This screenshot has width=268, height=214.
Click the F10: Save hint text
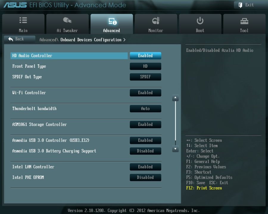coord(196,183)
